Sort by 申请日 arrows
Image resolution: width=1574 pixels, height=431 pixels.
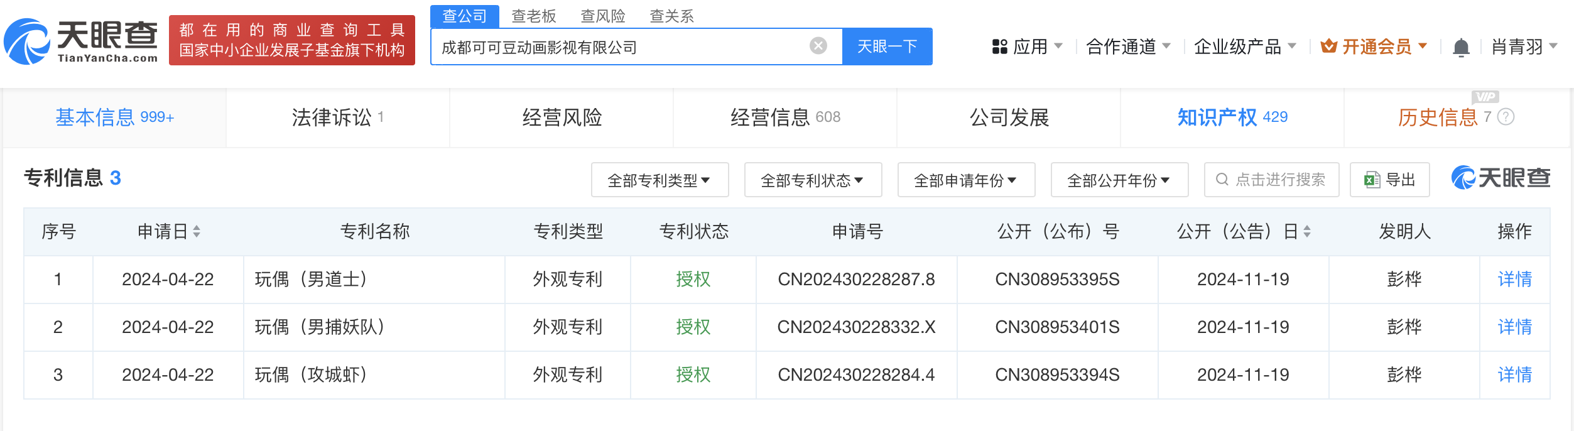click(197, 232)
